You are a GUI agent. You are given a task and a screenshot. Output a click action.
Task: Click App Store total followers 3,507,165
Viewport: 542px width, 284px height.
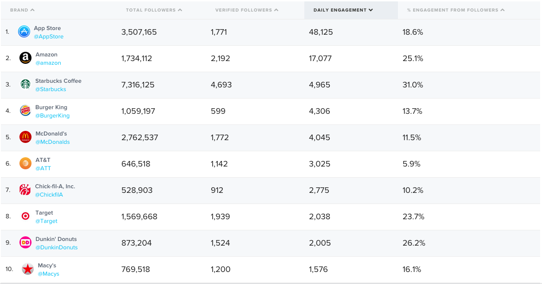pyautogui.click(x=139, y=32)
